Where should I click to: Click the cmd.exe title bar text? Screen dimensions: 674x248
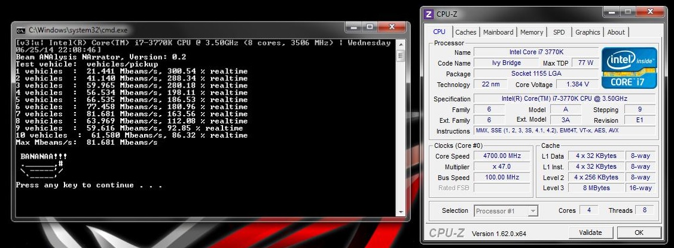[78, 30]
